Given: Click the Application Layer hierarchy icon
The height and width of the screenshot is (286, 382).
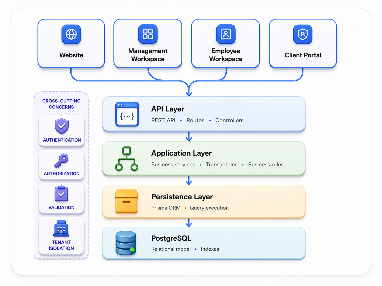Looking at the screenshot, I should tap(127, 159).
